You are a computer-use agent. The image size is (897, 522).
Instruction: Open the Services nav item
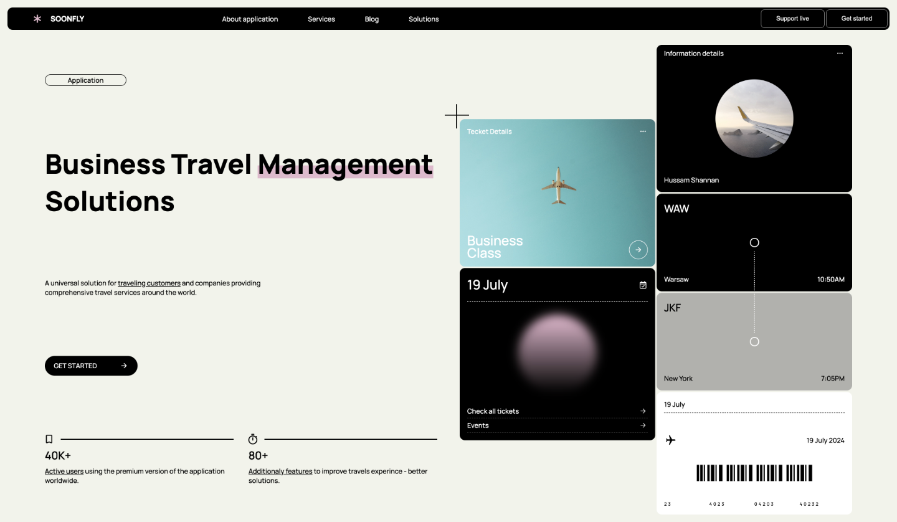[x=321, y=19]
